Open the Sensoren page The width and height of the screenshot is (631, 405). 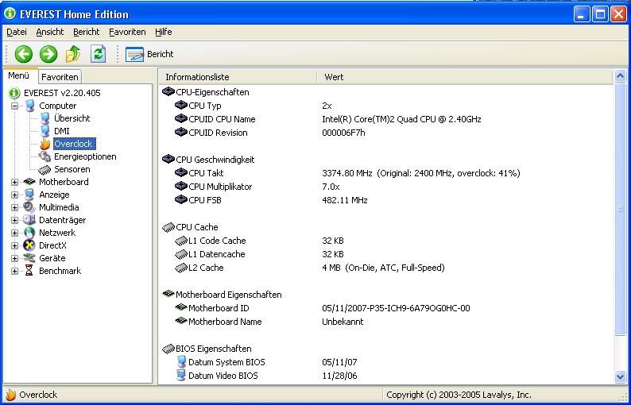[72, 169]
